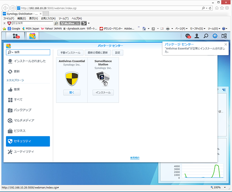Open the Edit menu
The height and width of the screenshot is (192, 232).
click(x=22, y=18)
